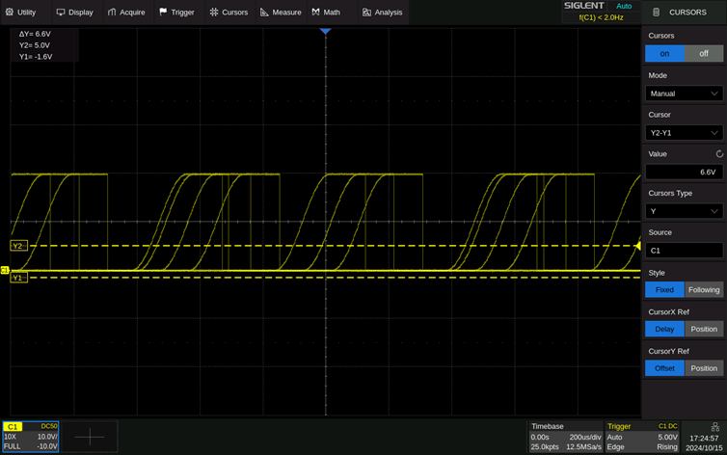Set CursorX Ref to Position
This screenshot has width=727, height=455.
click(x=703, y=329)
